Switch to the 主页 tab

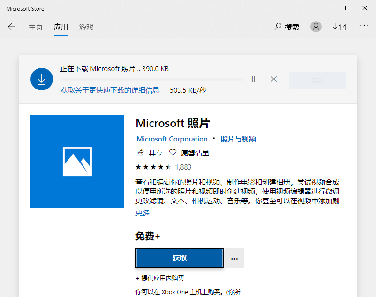coord(36,27)
